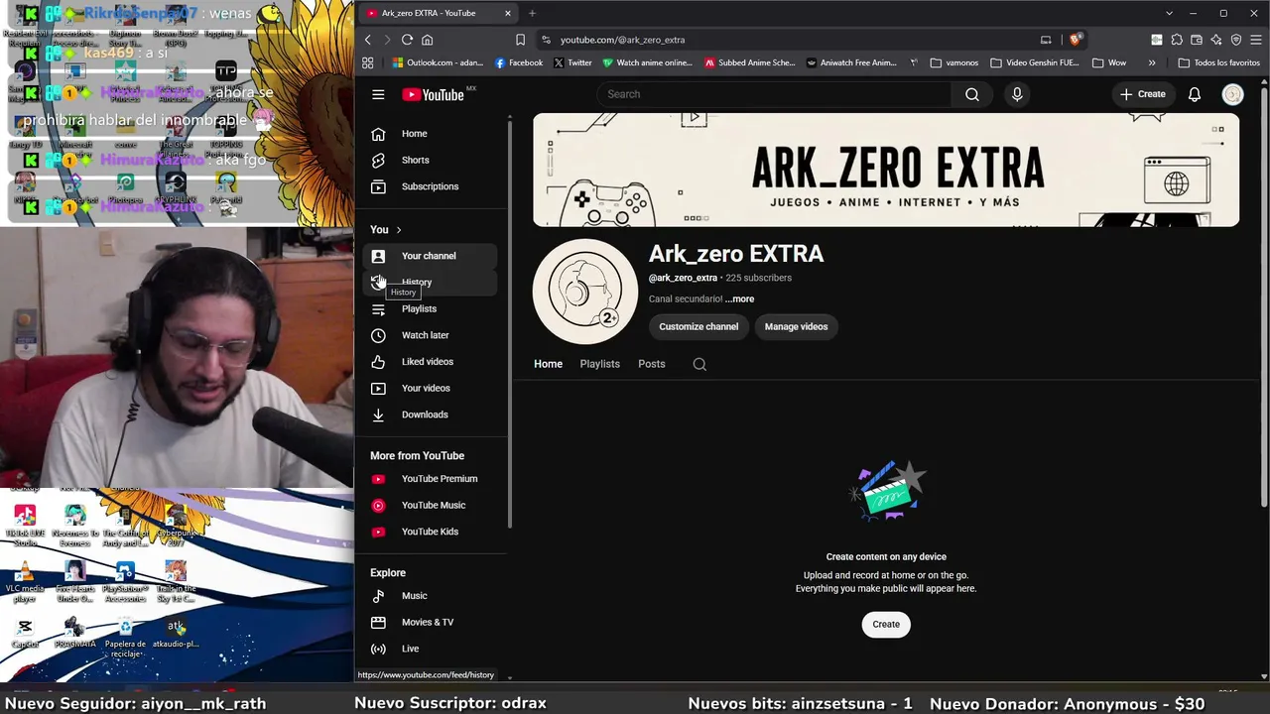Open the Brave wallet icon
This screenshot has width=1270, height=714.
[1197, 40]
